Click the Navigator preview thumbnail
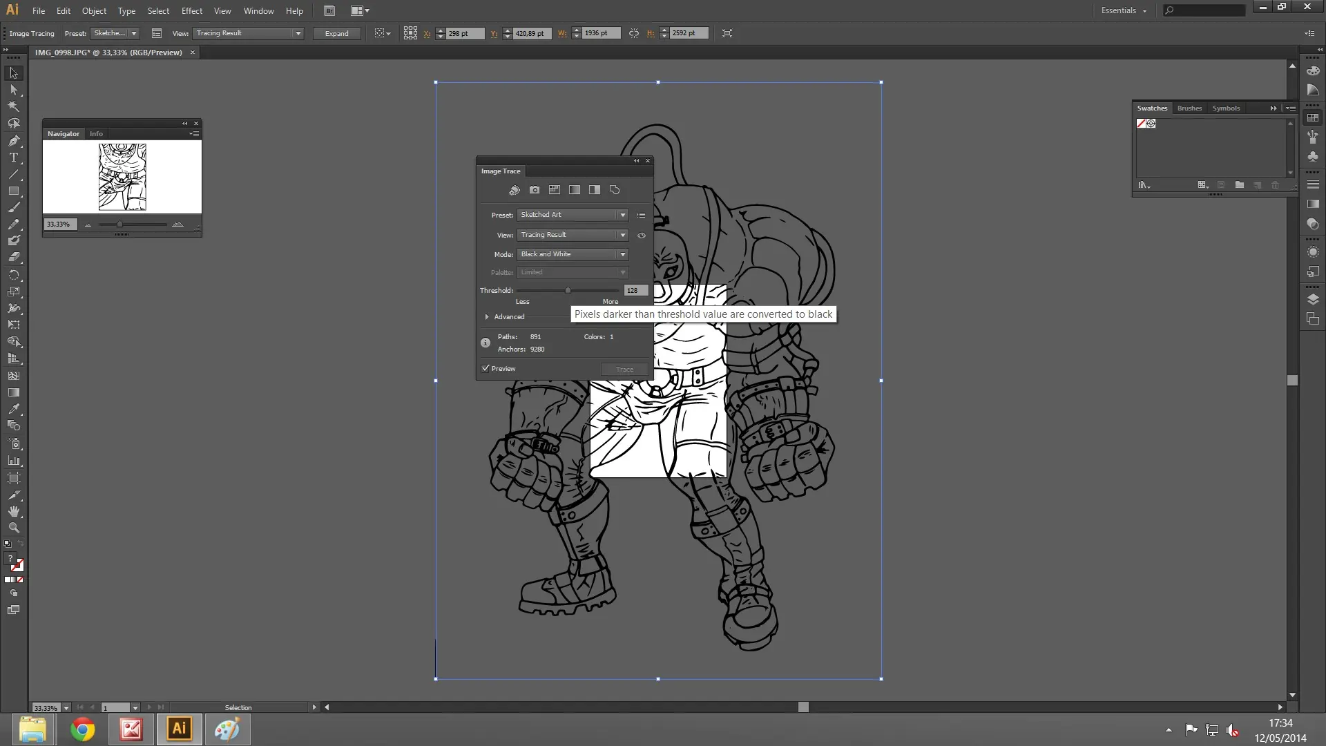This screenshot has height=746, width=1326. point(122,177)
